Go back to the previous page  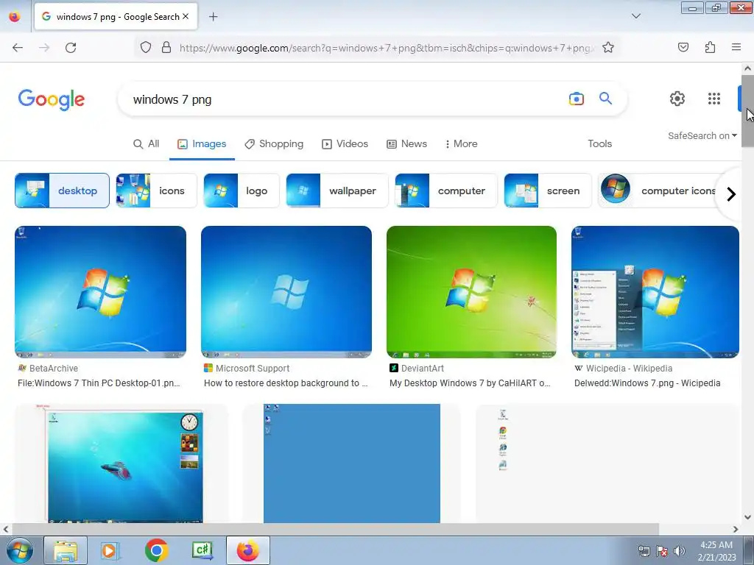pos(18,48)
